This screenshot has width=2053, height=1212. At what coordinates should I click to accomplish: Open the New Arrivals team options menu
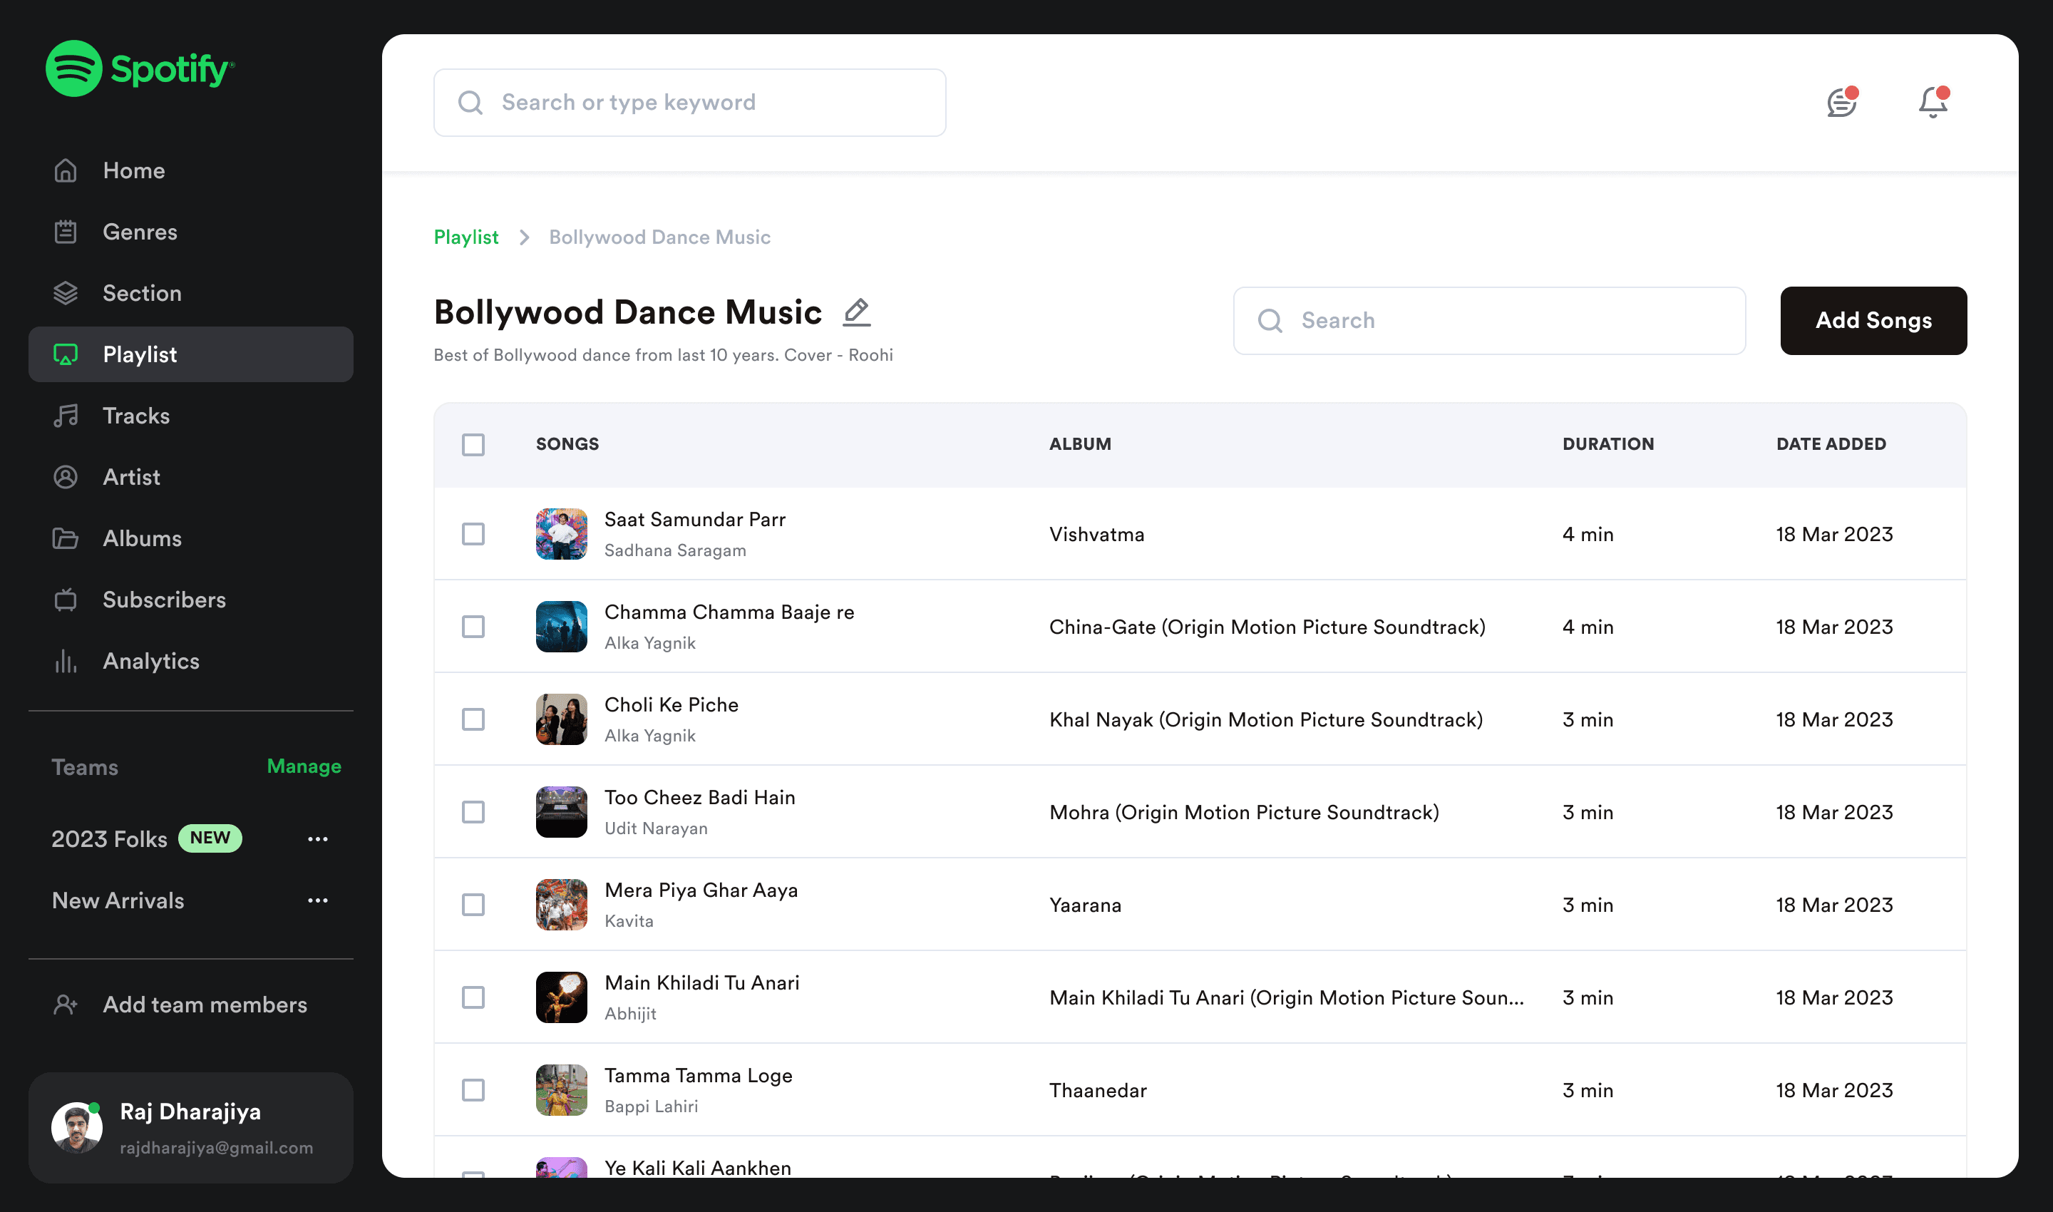click(x=318, y=901)
